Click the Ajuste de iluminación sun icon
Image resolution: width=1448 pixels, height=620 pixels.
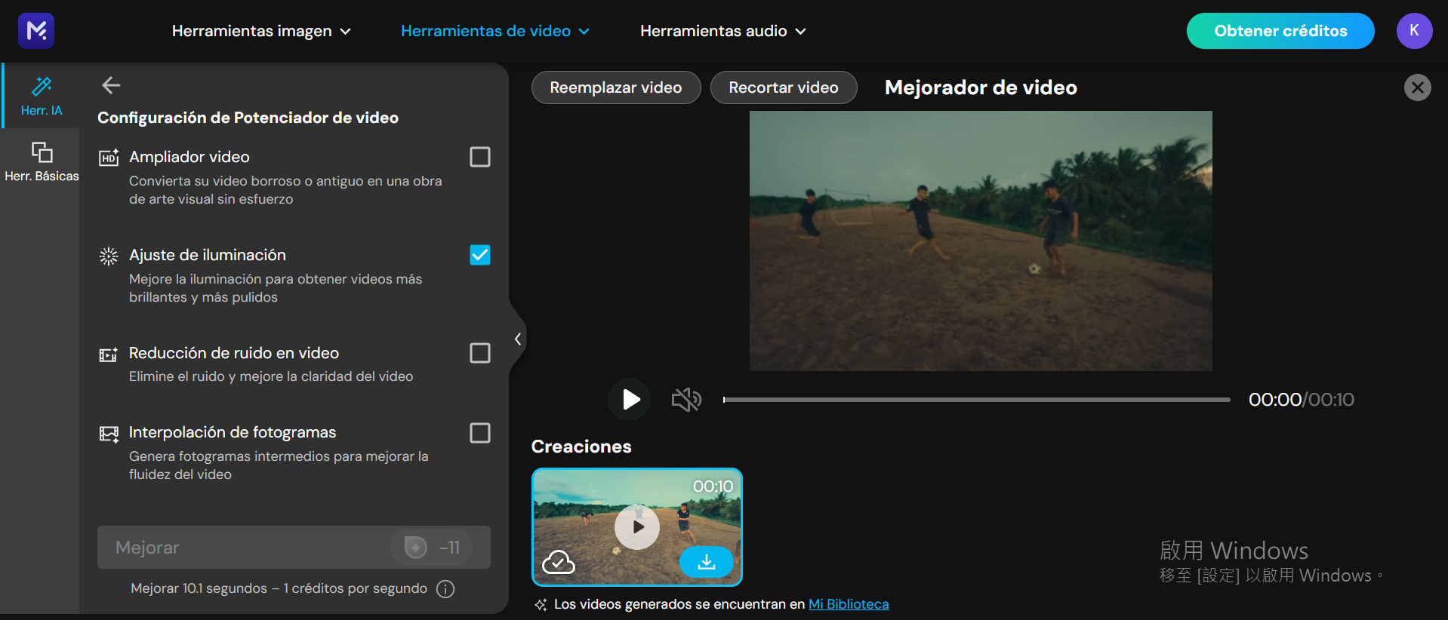(109, 256)
